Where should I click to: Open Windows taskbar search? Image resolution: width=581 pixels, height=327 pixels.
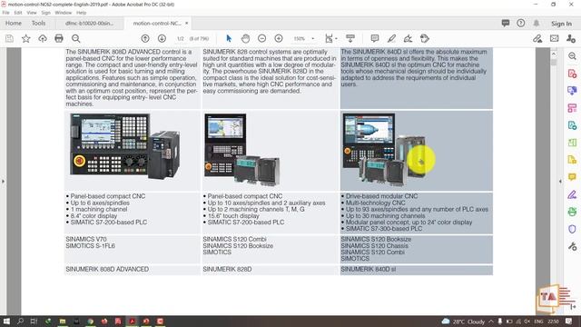[x=20, y=321]
